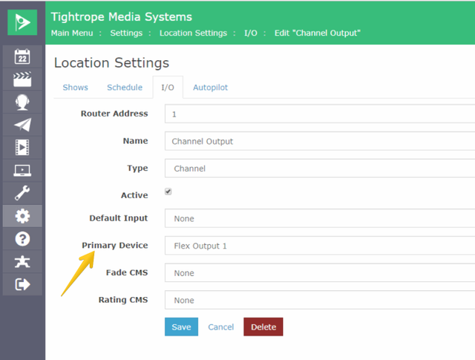
Task: Click the red Delete button
Action: tap(263, 327)
